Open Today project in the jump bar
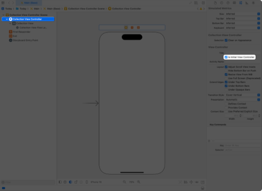 (7, 9)
